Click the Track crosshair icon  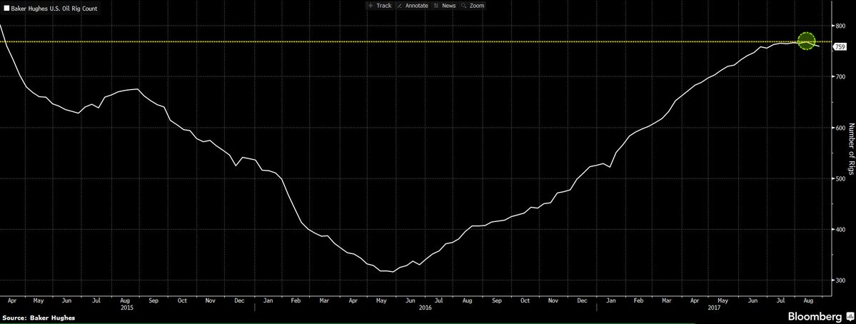(370, 6)
